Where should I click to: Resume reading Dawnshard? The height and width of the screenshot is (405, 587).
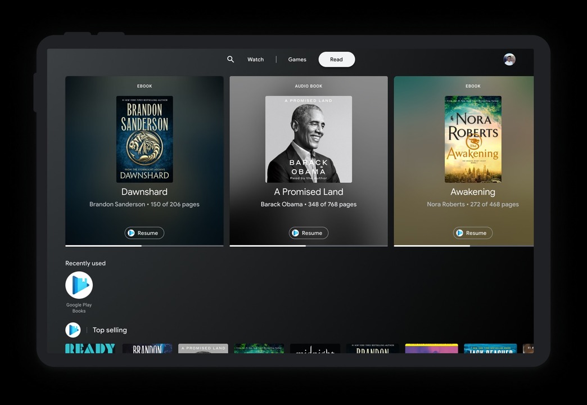click(145, 233)
